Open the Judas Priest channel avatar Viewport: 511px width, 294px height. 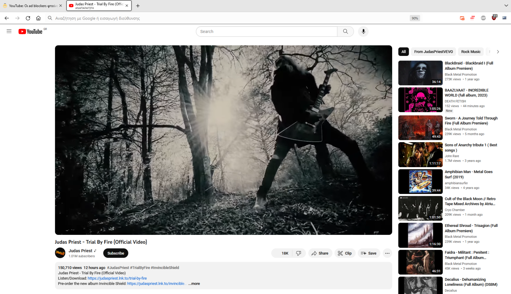click(60, 253)
